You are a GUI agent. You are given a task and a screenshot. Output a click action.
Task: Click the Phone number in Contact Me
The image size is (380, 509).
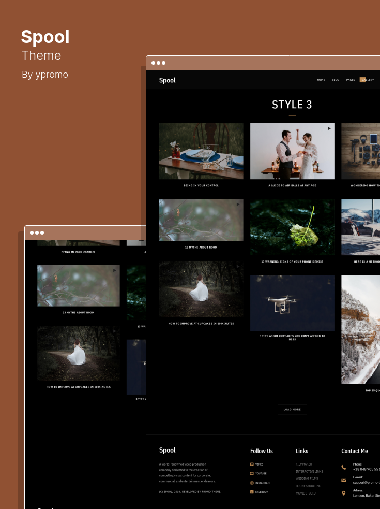tap(367, 470)
